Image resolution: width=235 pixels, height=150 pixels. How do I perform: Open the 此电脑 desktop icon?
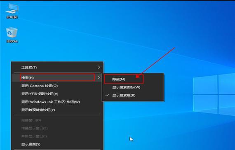(12, 11)
